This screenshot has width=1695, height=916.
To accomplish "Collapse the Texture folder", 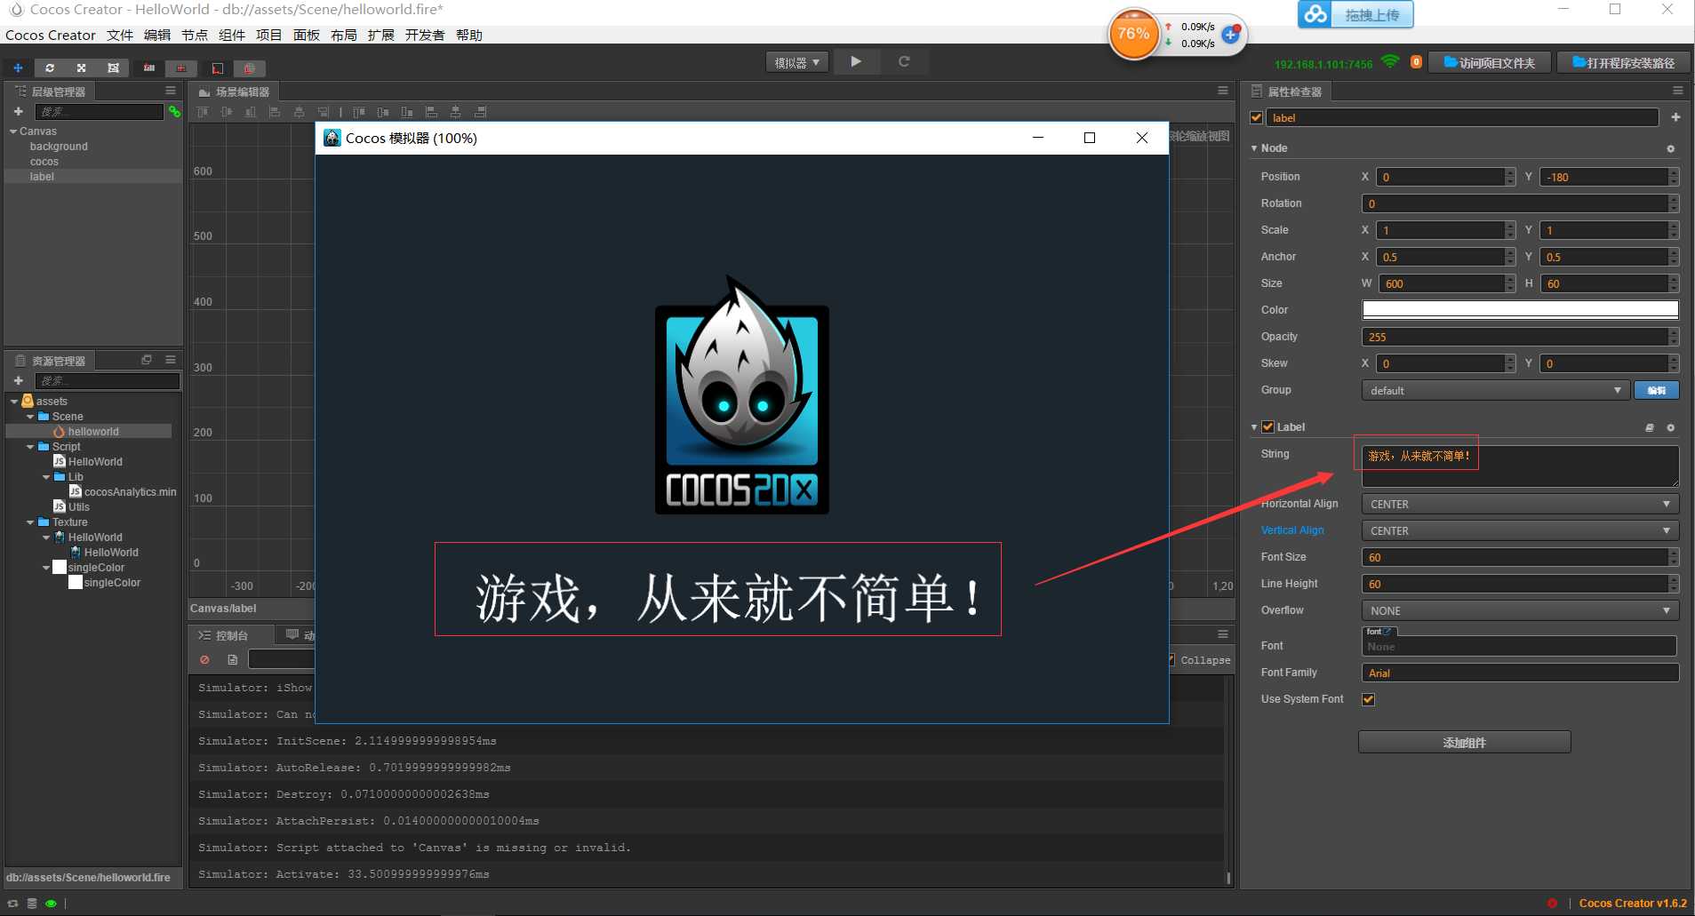I will (x=30, y=522).
